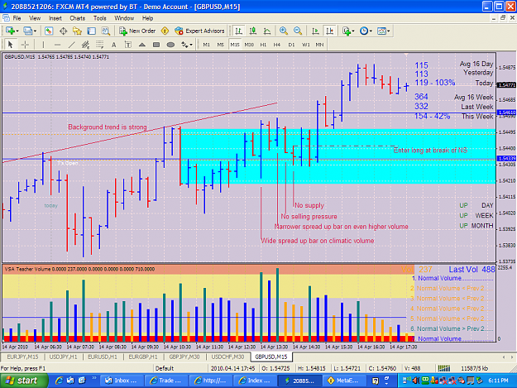The height and width of the screenshot is (388, 517).
Task: Select the Fibonacci retracement tool
Action: [x=99, y=45]
